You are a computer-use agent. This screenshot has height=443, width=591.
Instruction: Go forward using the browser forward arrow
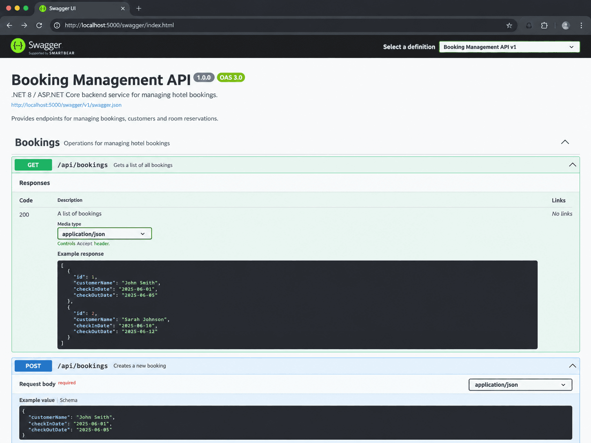click(x=24, y=25)
